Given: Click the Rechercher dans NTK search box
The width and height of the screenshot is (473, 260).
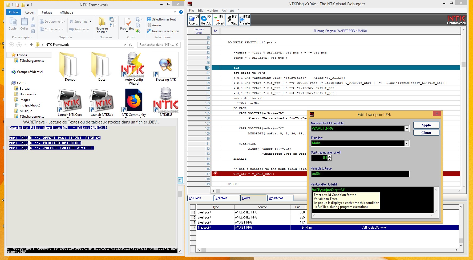Looking at the screenshot, I should [159, 45].
